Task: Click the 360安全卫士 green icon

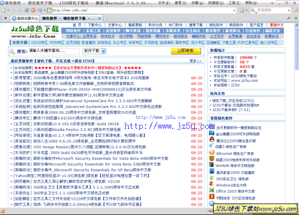Action: [x=212, y=178]
